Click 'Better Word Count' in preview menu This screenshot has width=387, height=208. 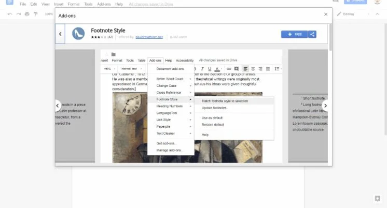pyautogui.click(x=171, y=79)
